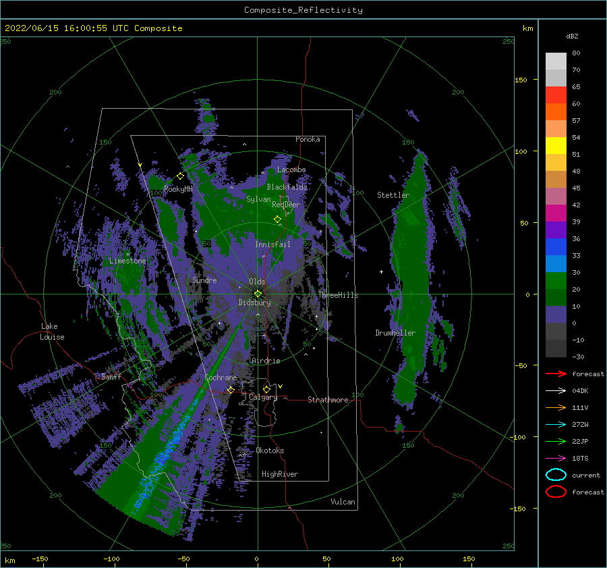Screen dimensions: 607x568
Task: Click the 27ZW legend label
Action: click(580, 425)
